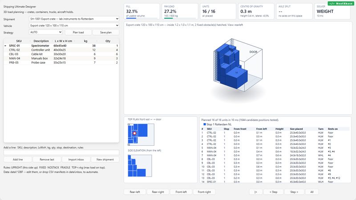Jump to first load step
The width and height of the screenshot is (356, 200).
tap(255, 192)
